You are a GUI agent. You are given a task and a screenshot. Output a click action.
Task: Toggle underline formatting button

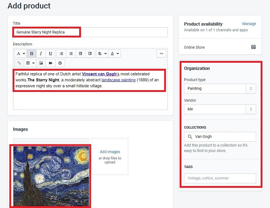coord(50,53)
